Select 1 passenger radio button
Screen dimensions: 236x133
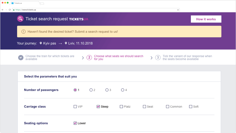[75, 90]
